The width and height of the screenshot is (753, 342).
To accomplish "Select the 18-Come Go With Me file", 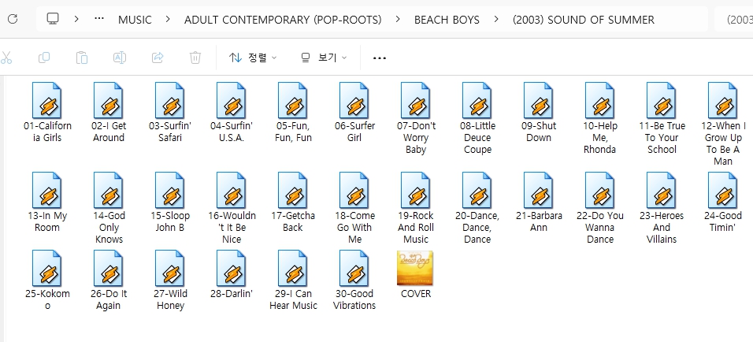I will [x=354, y=208].
